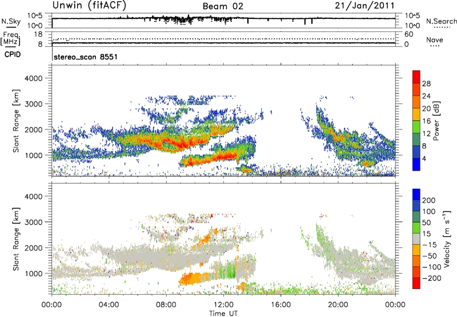
Task: Select the 12:00 time tick label
Action: point(223,305)
